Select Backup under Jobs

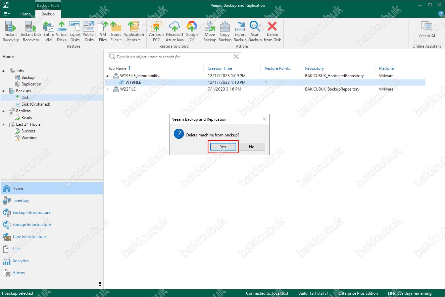pos(28,77)
